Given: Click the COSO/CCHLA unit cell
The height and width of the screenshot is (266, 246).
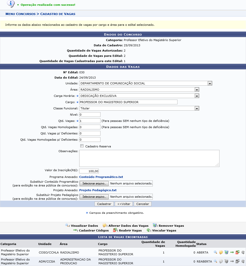Looking at the screenshot, I should (49, 252).
